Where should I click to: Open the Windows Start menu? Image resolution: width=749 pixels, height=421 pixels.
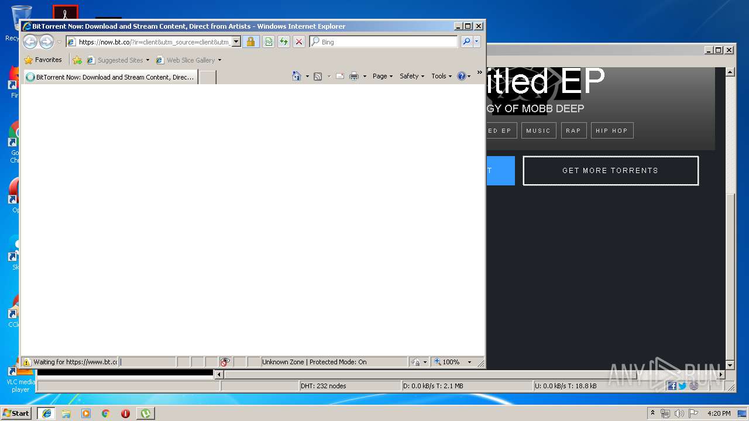point(16,413)
